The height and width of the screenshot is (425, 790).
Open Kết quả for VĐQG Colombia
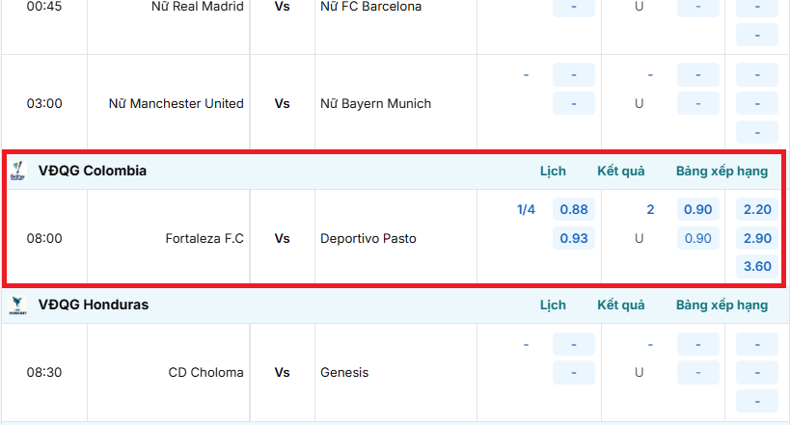point(620,171)
